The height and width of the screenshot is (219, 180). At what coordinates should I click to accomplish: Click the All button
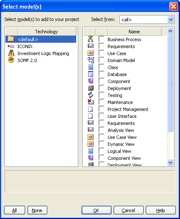(x=14, y=210)
